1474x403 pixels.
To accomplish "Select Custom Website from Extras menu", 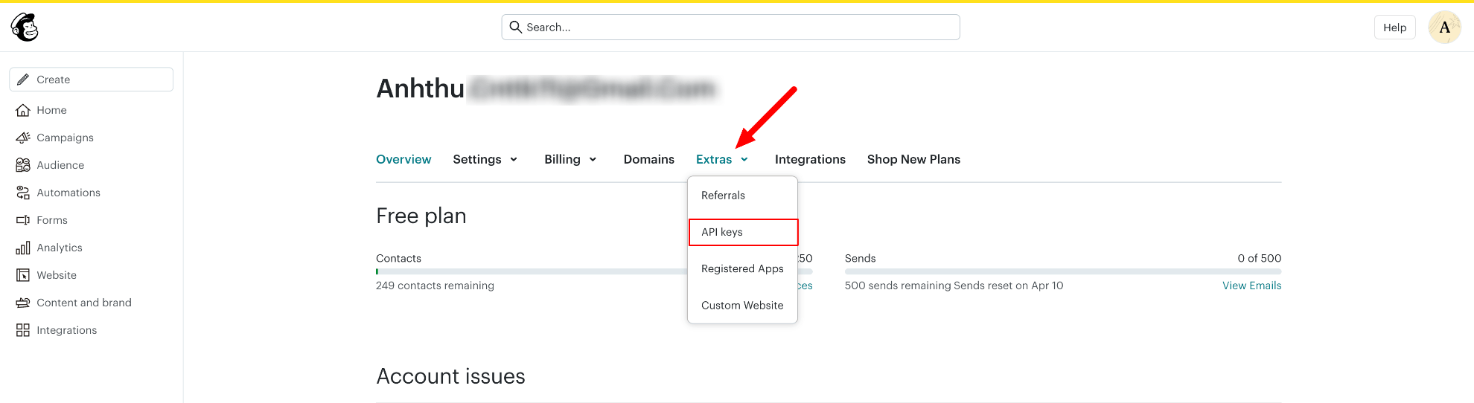I will tap(742, 305).
